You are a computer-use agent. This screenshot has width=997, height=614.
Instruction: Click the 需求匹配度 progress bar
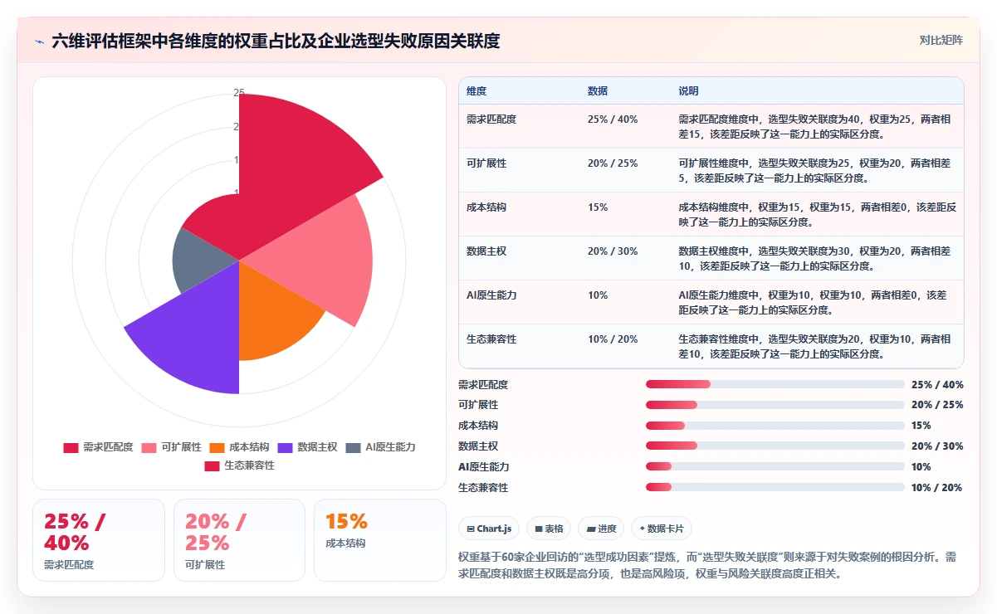[775, 384]
